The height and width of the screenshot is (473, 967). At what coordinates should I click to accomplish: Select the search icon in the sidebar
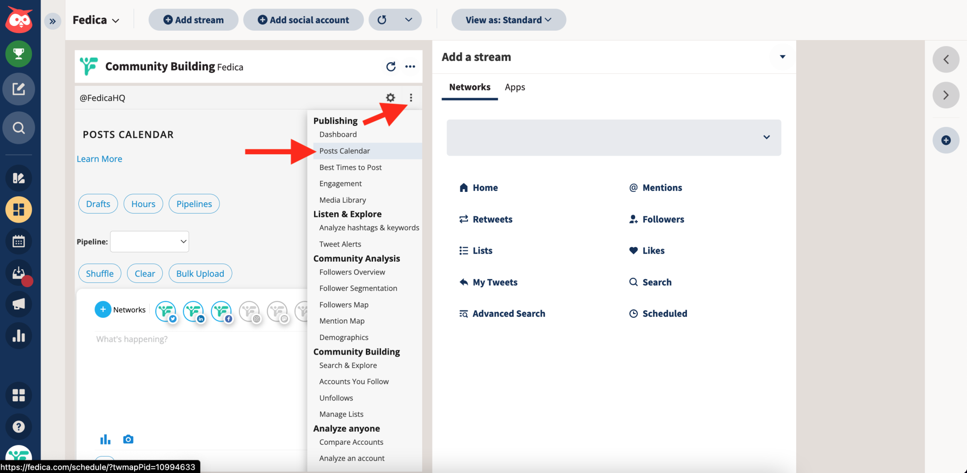pos(18,128)
